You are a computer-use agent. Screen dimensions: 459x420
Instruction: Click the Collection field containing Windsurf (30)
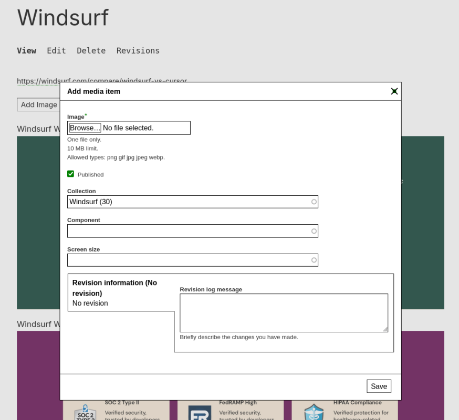[x=189, y=202]
